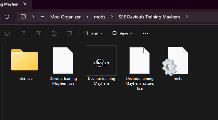Refresh the current folder view
218x120 pixels.
point(7,17)
